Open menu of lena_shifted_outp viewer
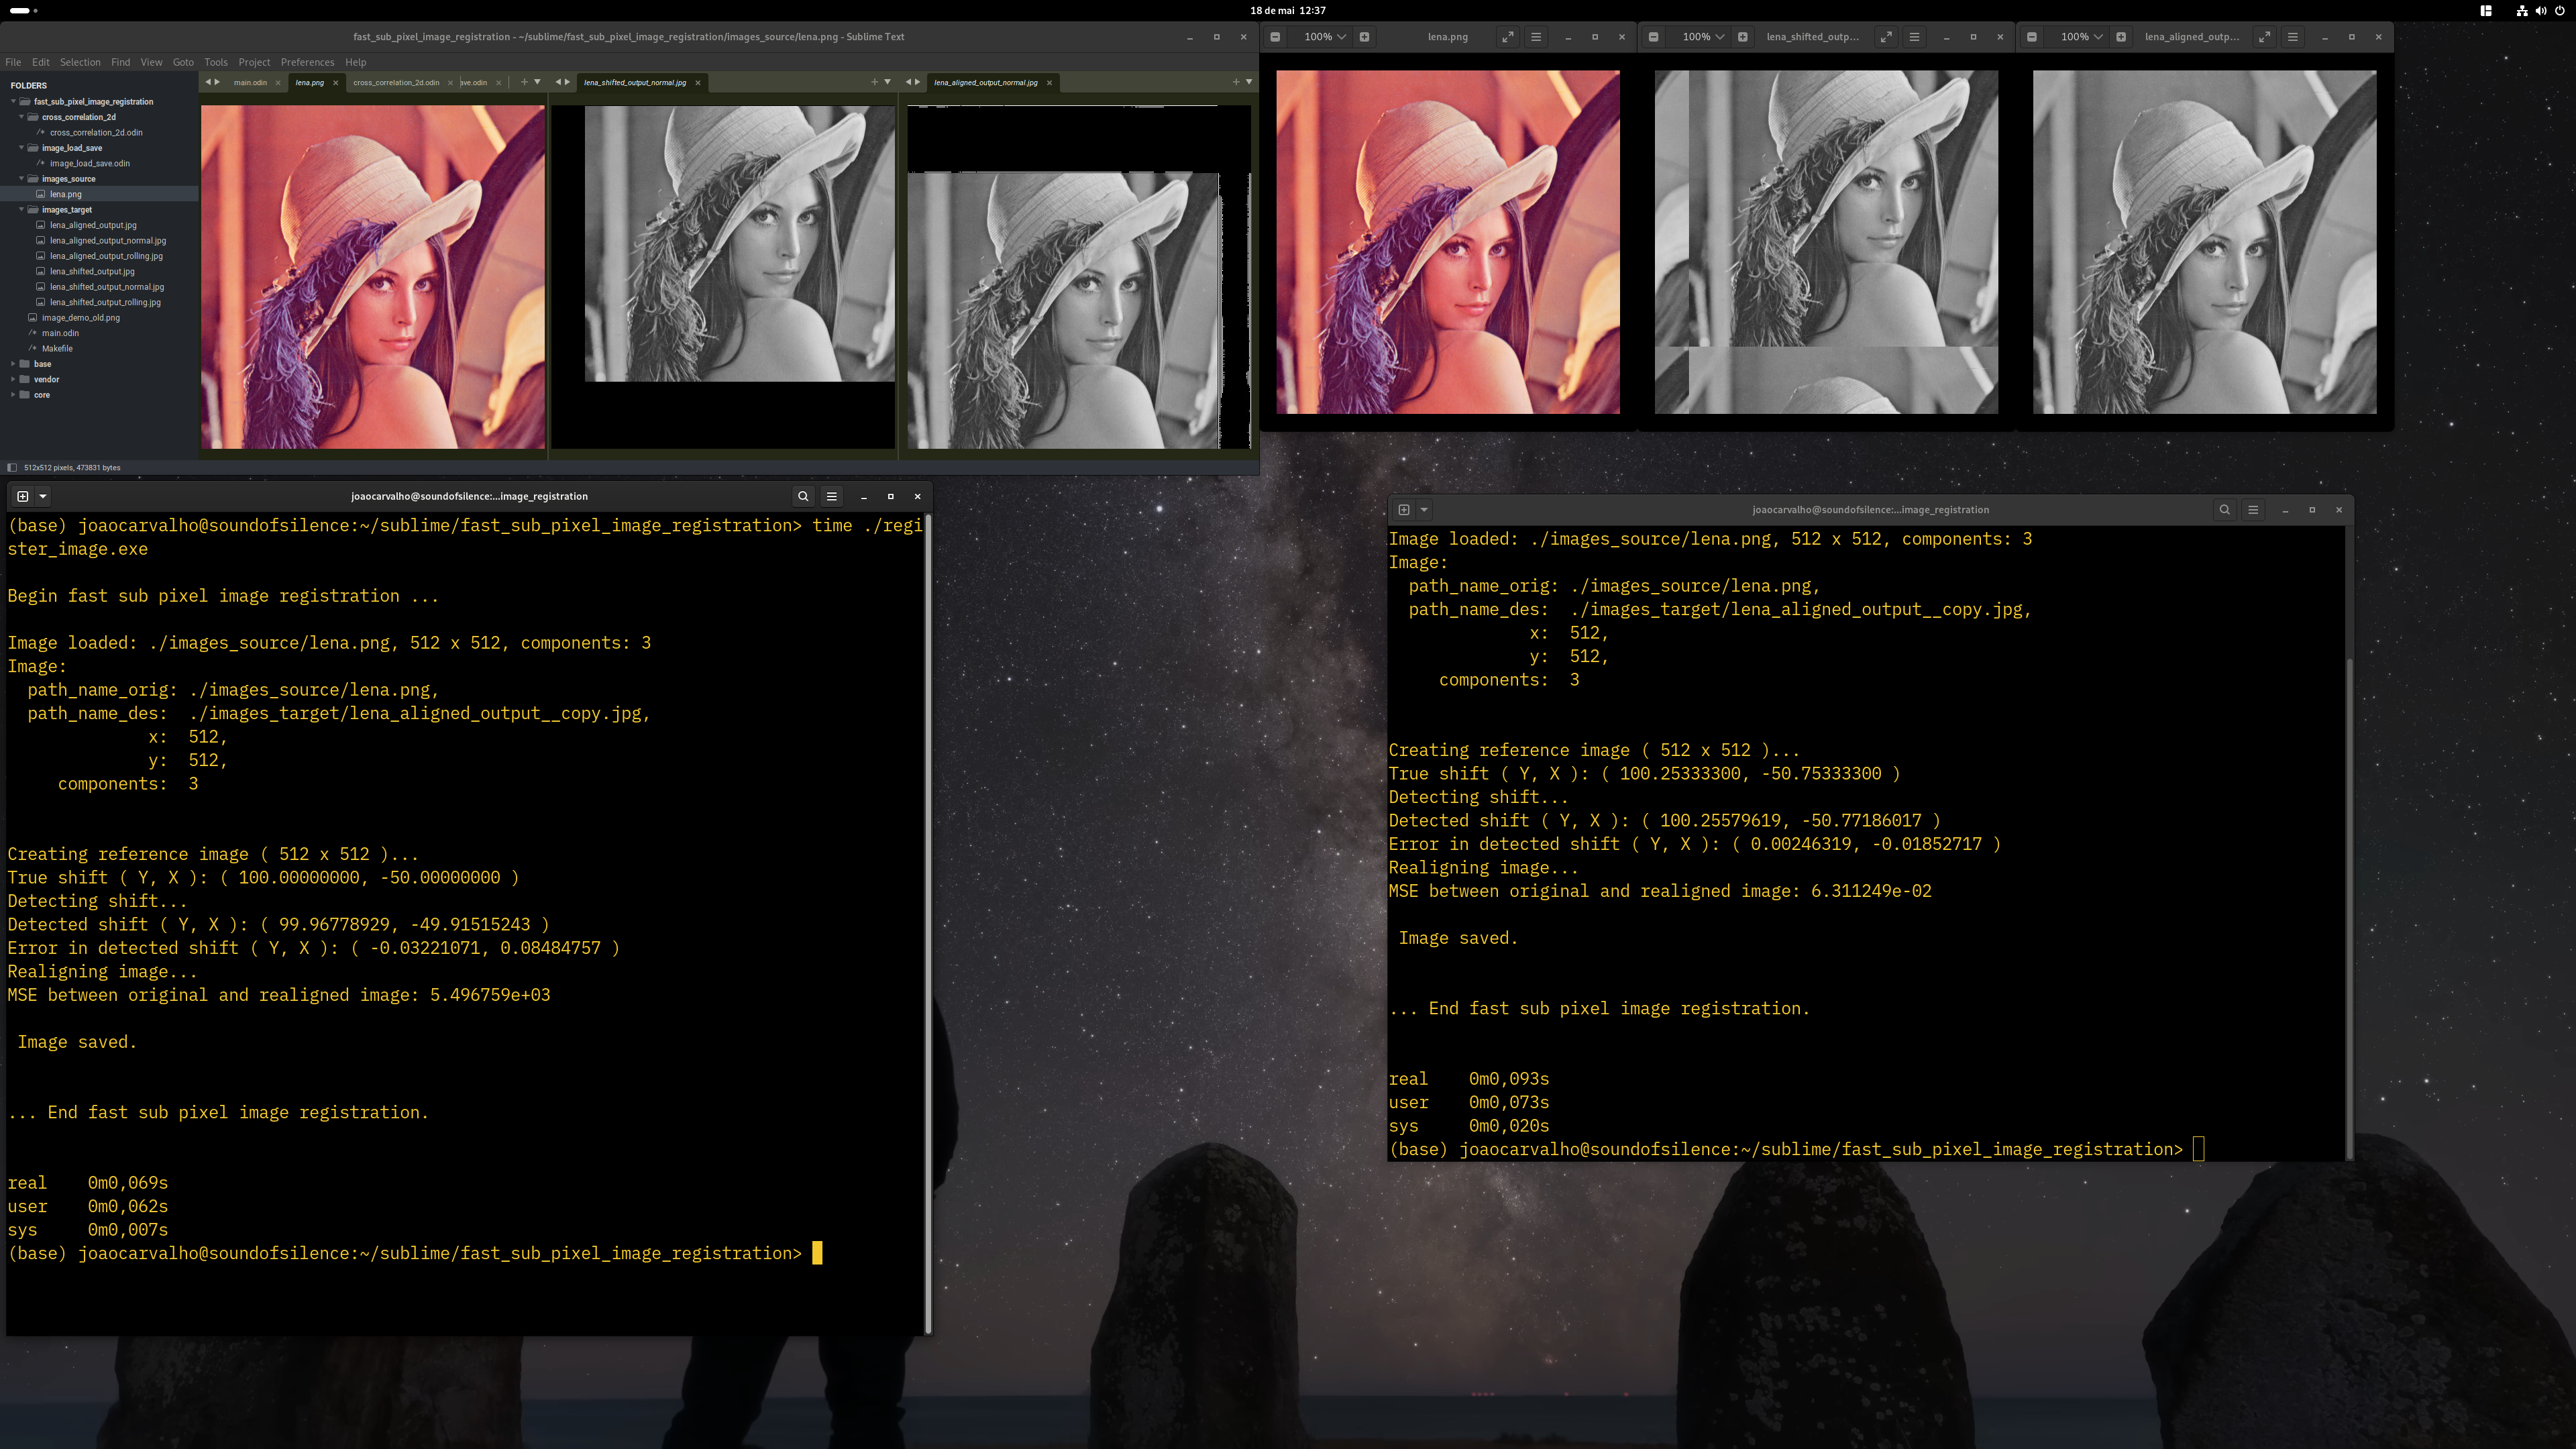The image size is (2576, 1449). 1914,37
